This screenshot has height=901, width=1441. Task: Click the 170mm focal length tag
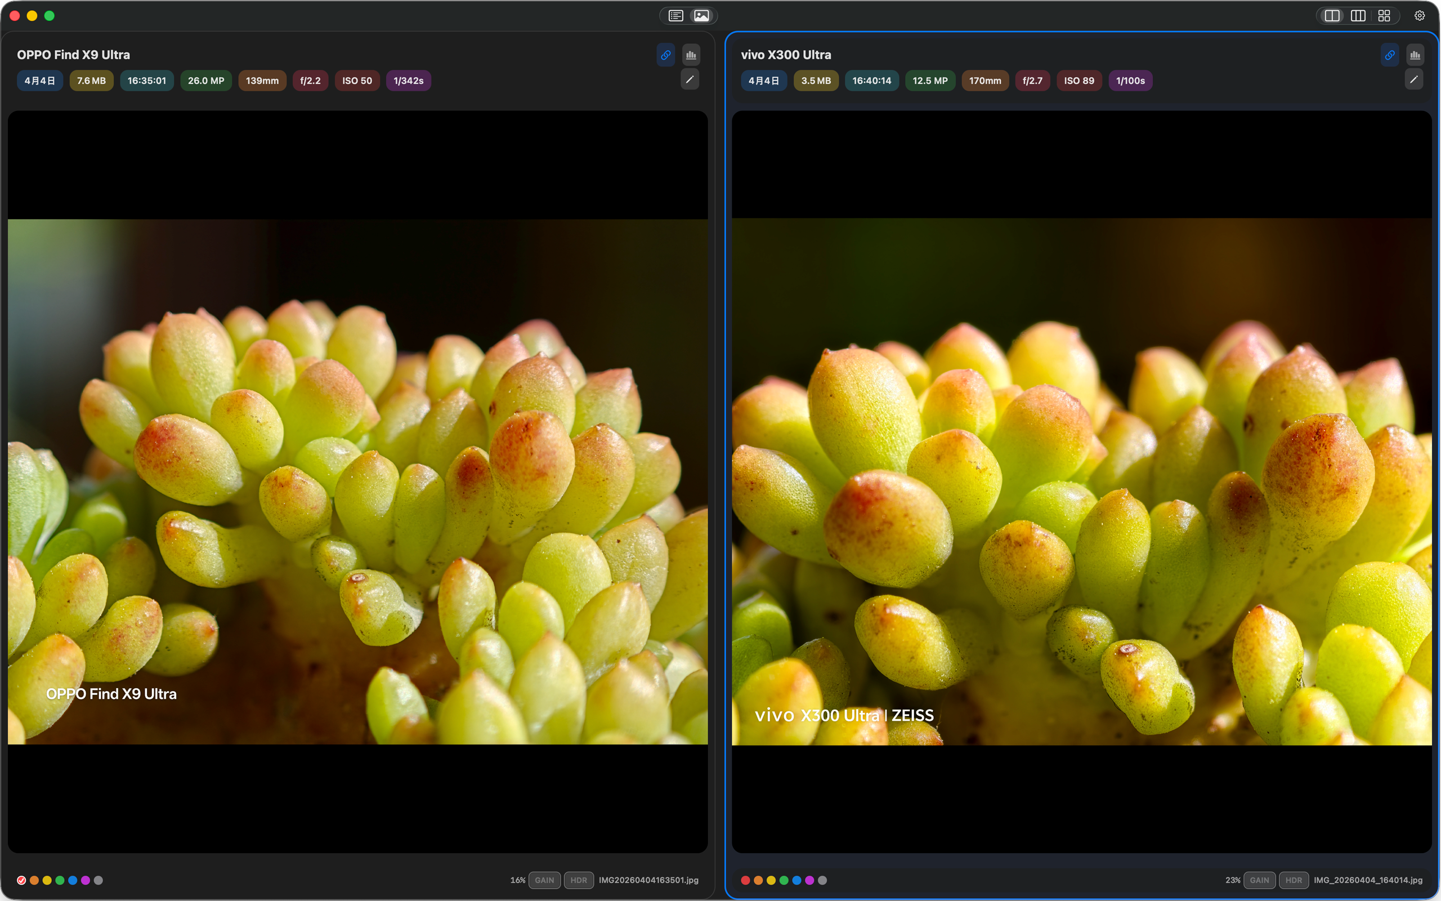(985, 81)
